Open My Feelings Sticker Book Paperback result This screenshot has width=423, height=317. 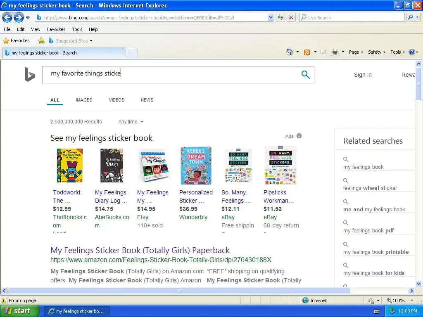click(140, 250)
